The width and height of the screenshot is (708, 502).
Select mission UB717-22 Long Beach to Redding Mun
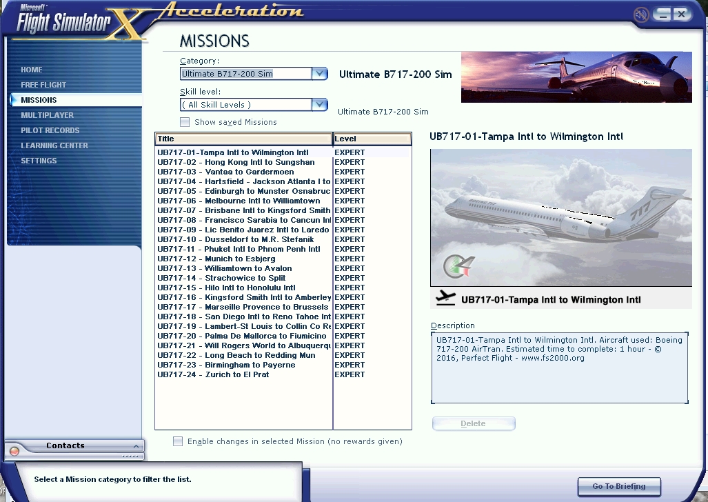[283, 355]
